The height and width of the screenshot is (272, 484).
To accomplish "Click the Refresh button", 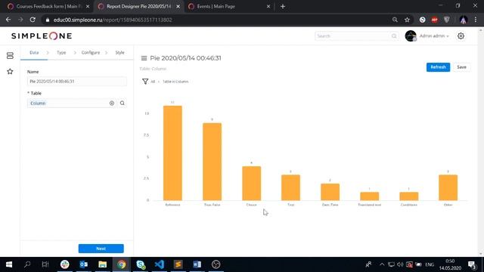I will pos(438,67).
